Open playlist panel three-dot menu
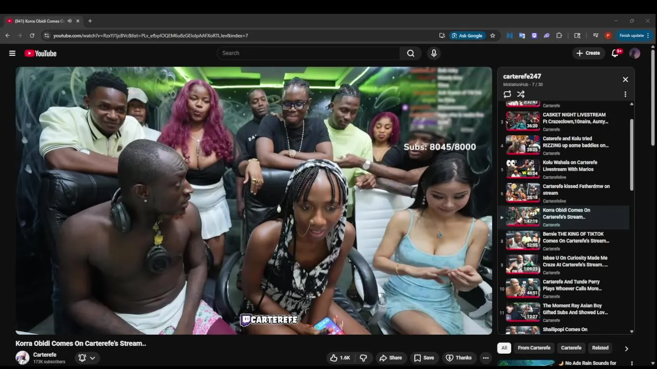Screen dimensions: 657x369 click(x=625, y=94)
